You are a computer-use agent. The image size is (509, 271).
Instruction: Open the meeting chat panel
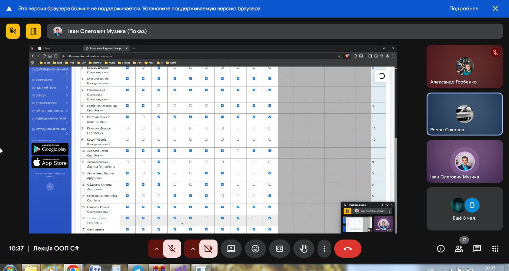click(477, 249)
